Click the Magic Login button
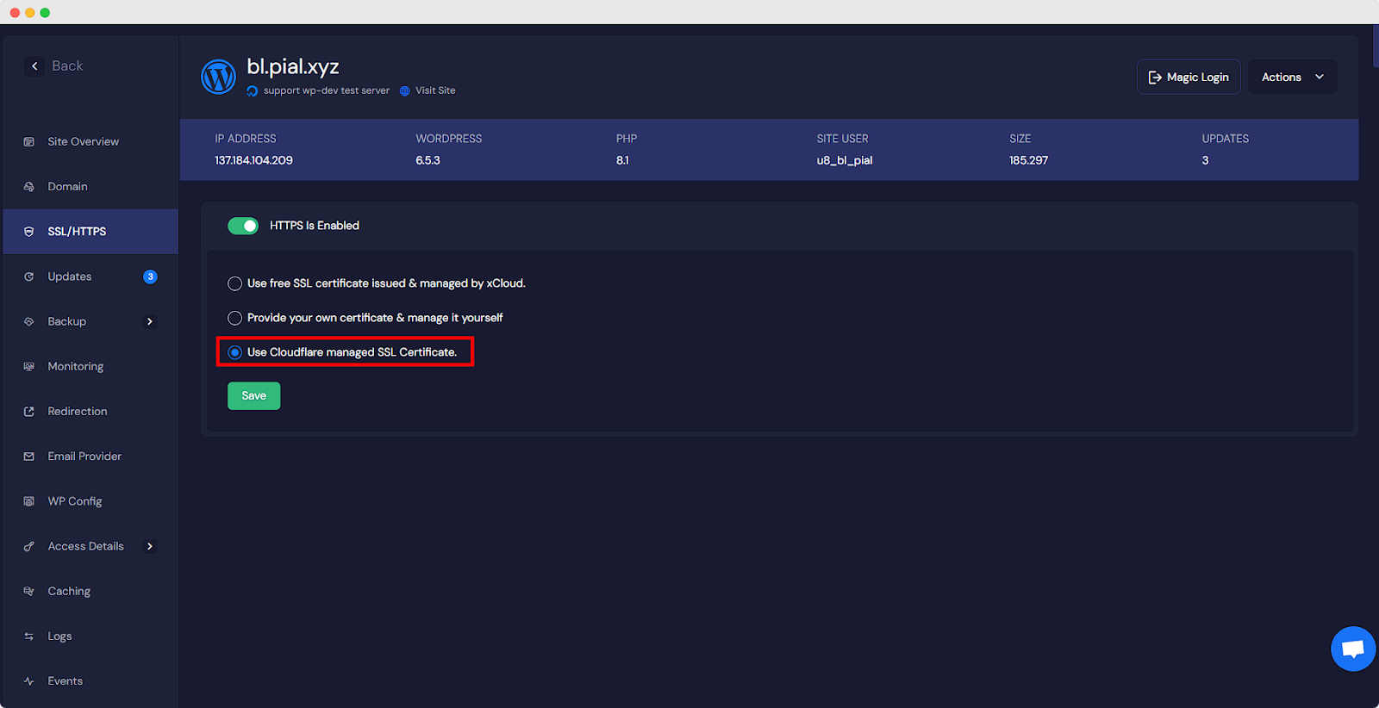The image size is (1379, 708). (x=1189, y=77)
